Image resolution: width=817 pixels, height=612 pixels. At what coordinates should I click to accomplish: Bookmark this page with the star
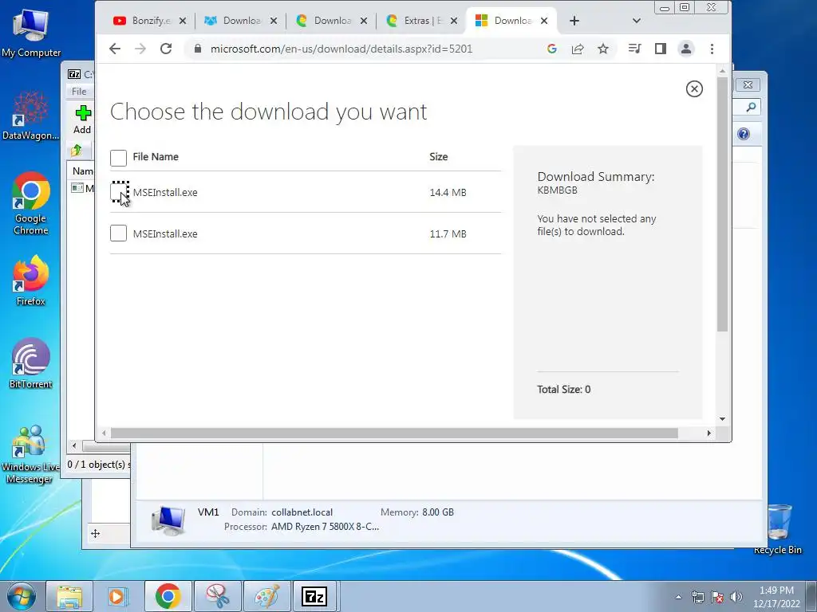(x=603, y=49)
